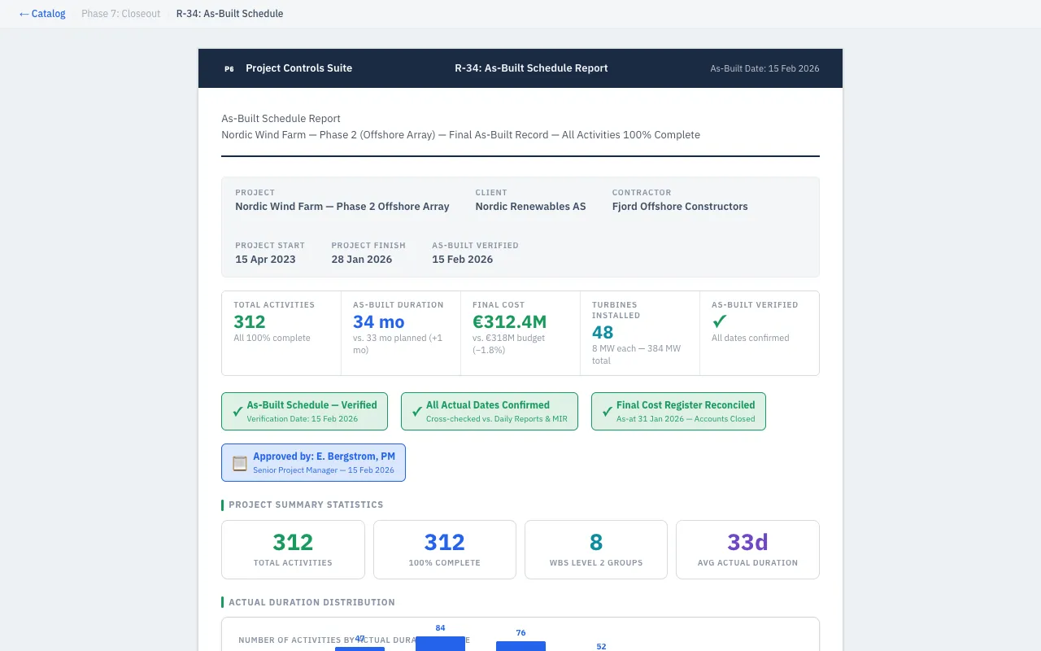The image size is (1041, 651).
Task: Select R-34: As-Built Schedule breadcrumb item
Action: click(x=229, y=14)
